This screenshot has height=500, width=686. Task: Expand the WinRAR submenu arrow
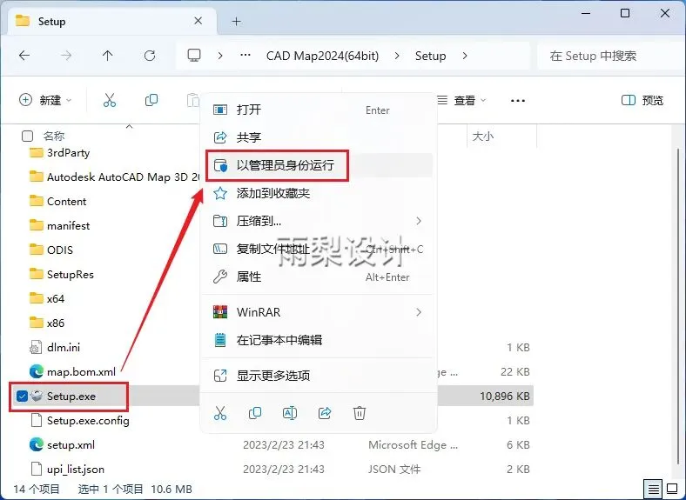tap(419, 312)
